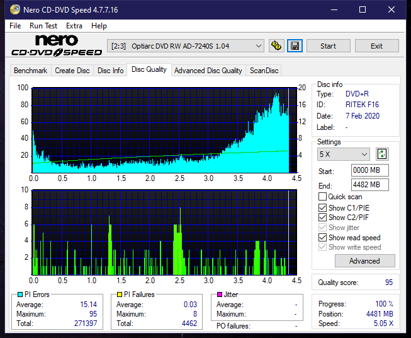Click PI Errors total 271397
Image resolution: width=411 pixels, height=338 pixels.
[86, 323]
